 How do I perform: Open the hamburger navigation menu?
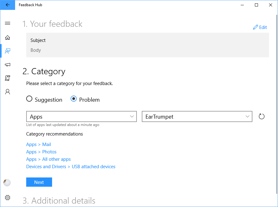point(7,23)
